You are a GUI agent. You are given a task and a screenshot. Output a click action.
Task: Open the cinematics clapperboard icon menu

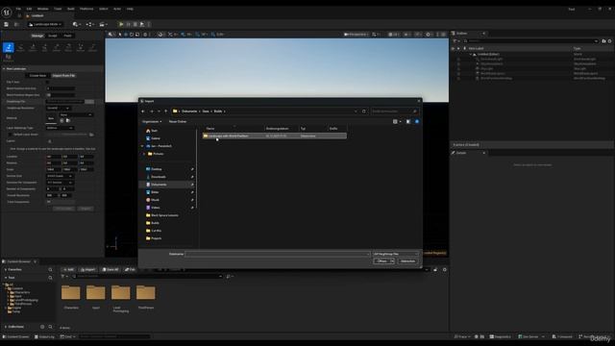[103, 24]
